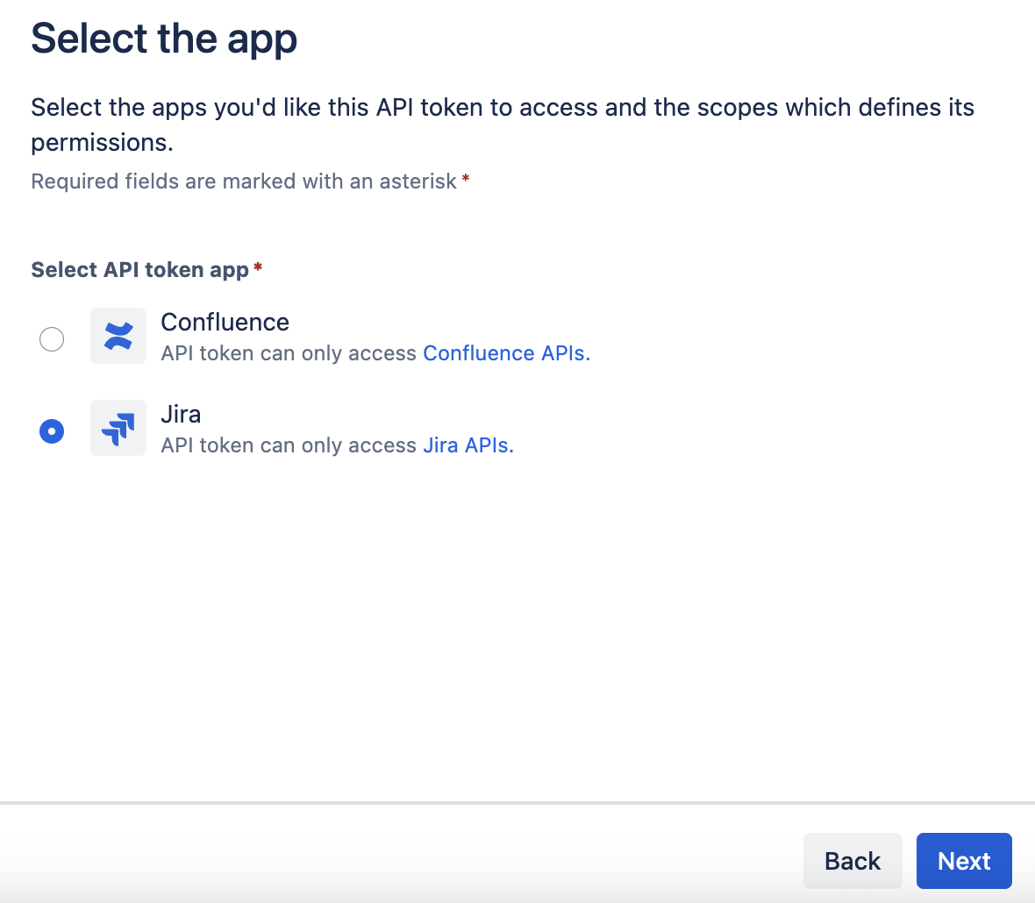
Task: Click the Confluence option title
Action: [225, 322]
